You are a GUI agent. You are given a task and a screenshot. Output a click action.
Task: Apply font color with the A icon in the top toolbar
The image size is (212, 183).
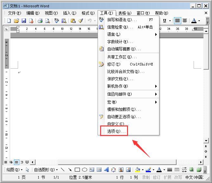(x=194, y=21)
